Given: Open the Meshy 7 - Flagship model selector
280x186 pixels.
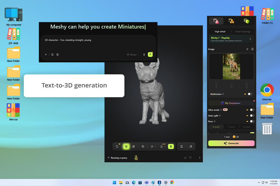Looking at the screenshot, I should pyautogui.click(x=231, y=39).
